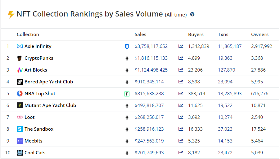
Task: Click the Txns column header
Action: pos(223,35)
